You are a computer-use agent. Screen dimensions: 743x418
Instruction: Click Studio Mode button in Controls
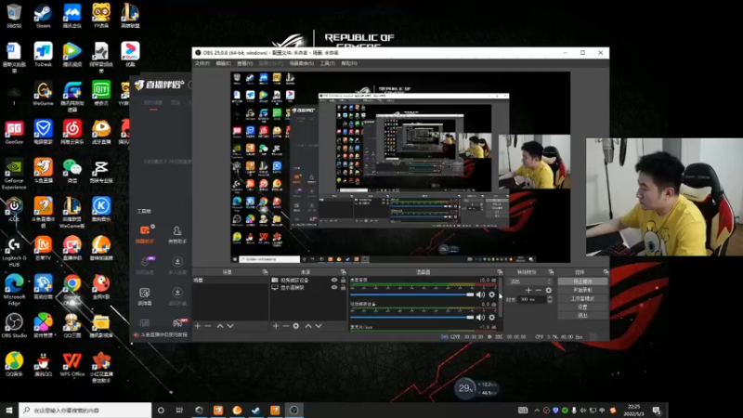point(582,298)
